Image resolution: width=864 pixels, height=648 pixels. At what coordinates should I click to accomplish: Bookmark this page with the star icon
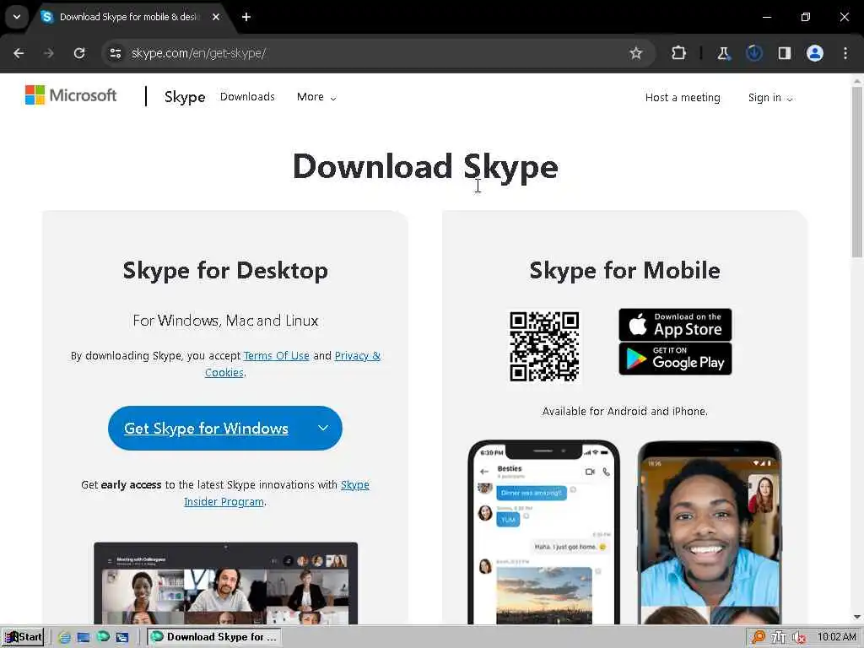pyautogui.click(x=636, y=53)
